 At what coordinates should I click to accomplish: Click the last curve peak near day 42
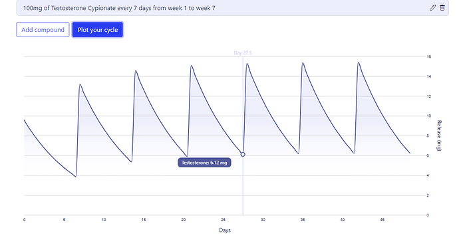[x=359, y=63]
